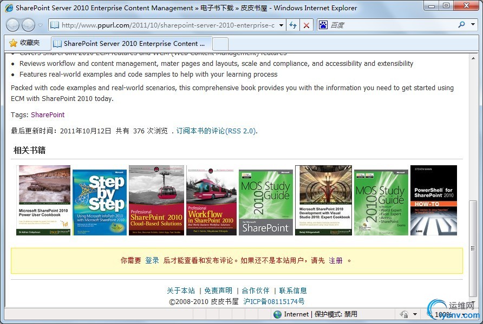Click the red Stop loading icon
The image size is (483, 324).
click(306, 25)
